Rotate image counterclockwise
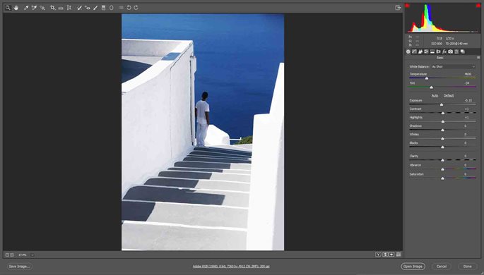Image resolution: width=484 pixels, height=275 pixels. pyautogui.click(x=129, y=8)
